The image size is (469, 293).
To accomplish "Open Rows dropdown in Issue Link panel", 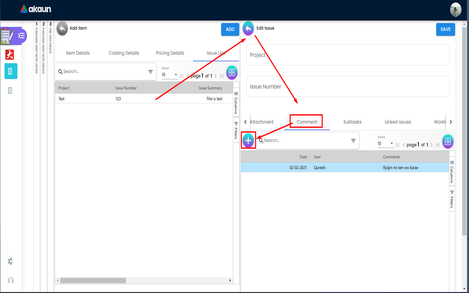I will click(x=170, y=75).
